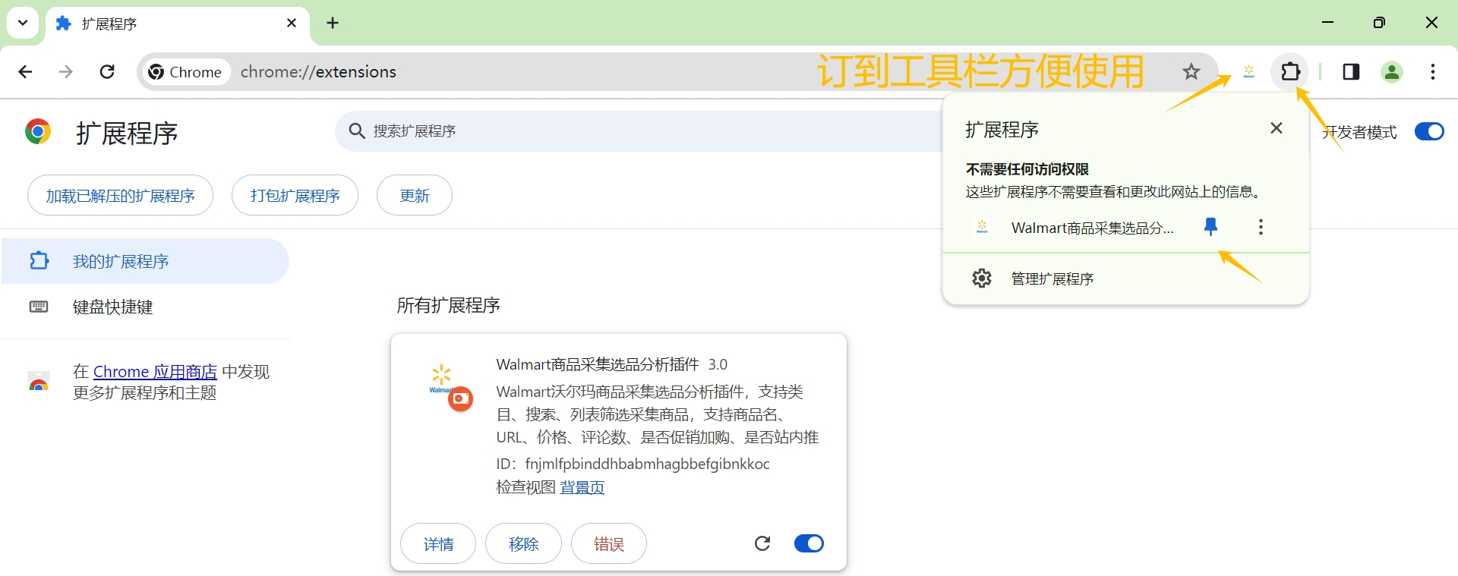
Task: Click the gear icon for manage extensions
Action: point(982,279)
